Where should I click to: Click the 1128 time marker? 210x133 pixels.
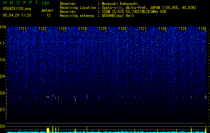tap(162, 29)
